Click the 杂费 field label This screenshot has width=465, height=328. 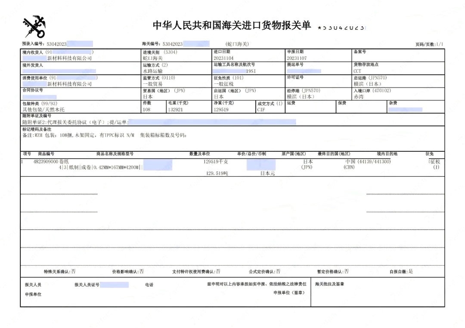click(393, 103)
